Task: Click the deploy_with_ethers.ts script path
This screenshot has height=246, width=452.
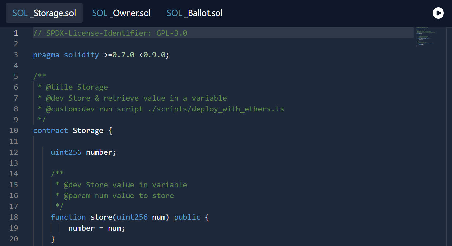Action: 216,109
